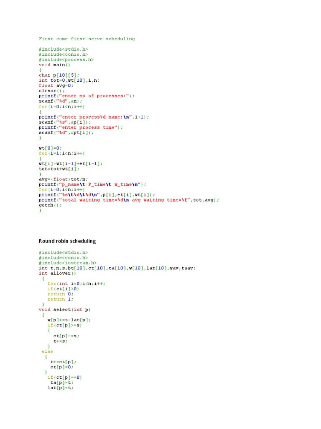Click the line 'if(ct[p]==0)'
The height and width of the screenshot is (429, 321).
pos(65,377)
